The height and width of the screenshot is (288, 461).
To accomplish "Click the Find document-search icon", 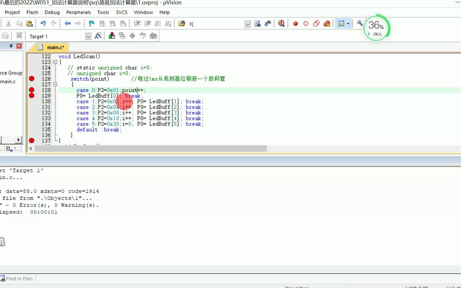I will point(257,24).
